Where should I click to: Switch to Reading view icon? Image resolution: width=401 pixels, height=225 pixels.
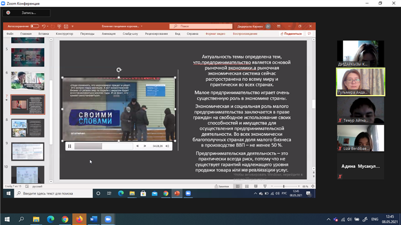pos(255,186)
